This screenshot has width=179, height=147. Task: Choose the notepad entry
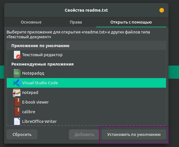(86, 93)
